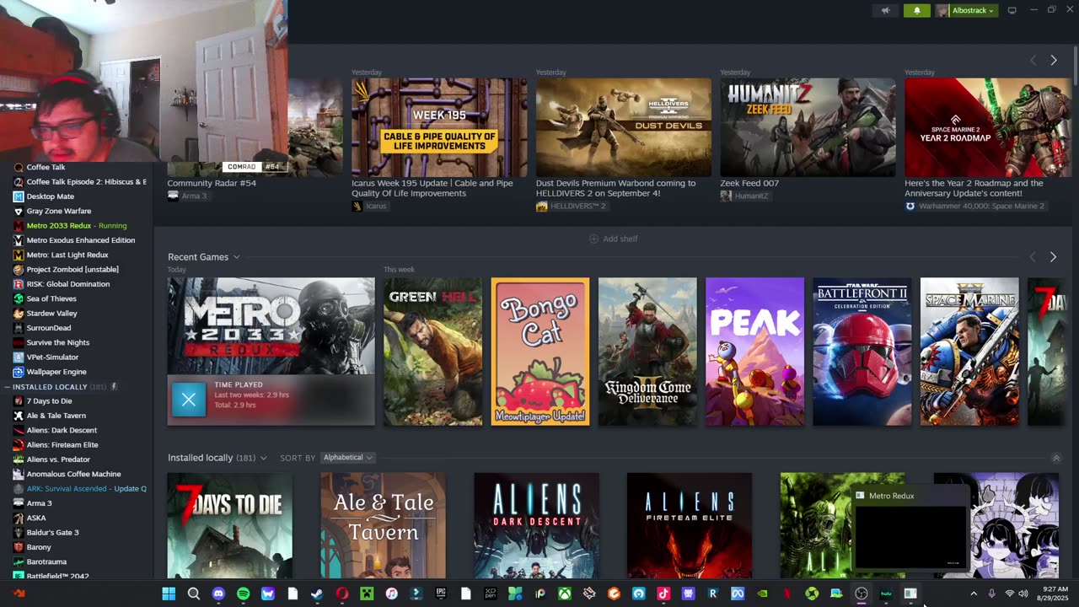Viewport: 1079px width, 607px height.
Task: Open Hulu icon on the taskbar
Action: point(886,594)
